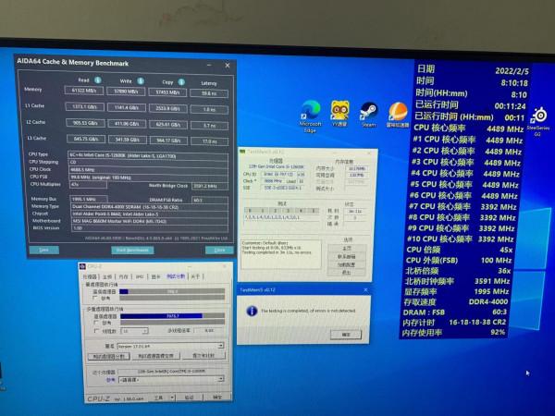
Task: Launch Steam from the desktop
Action: [x=369, y=114]
